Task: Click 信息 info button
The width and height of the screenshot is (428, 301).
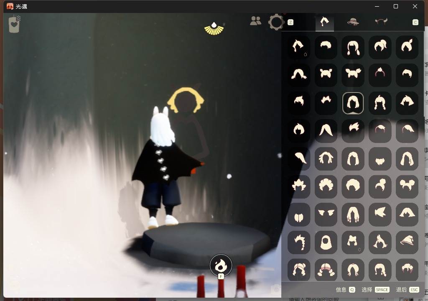Action: (x=345, y=290)
